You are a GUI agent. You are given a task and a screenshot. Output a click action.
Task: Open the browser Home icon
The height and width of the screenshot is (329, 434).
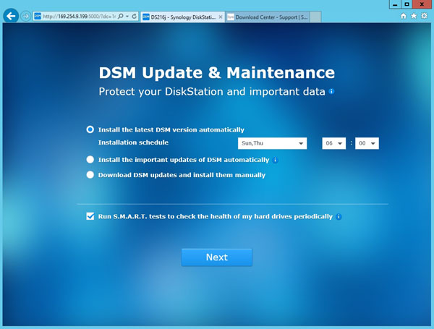coord(404,16)
